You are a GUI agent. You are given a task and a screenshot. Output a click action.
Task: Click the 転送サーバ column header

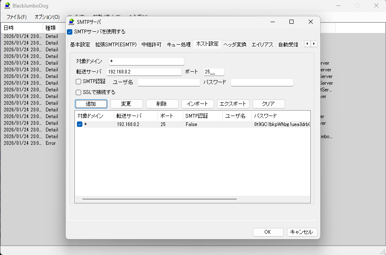(x=129, y=116)
